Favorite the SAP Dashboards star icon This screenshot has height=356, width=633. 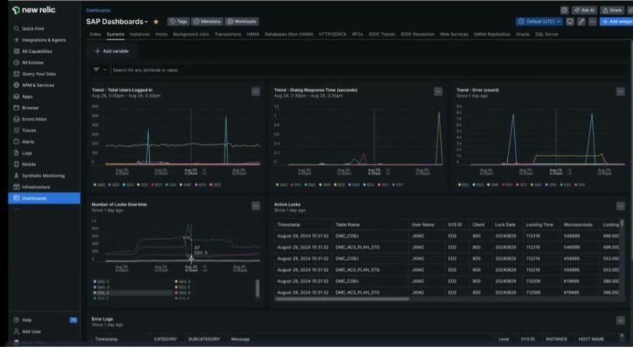(156, 22)
